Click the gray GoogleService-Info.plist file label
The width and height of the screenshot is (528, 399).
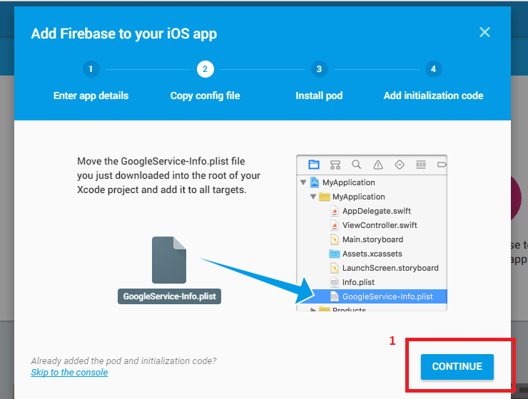tap(169, 296)
